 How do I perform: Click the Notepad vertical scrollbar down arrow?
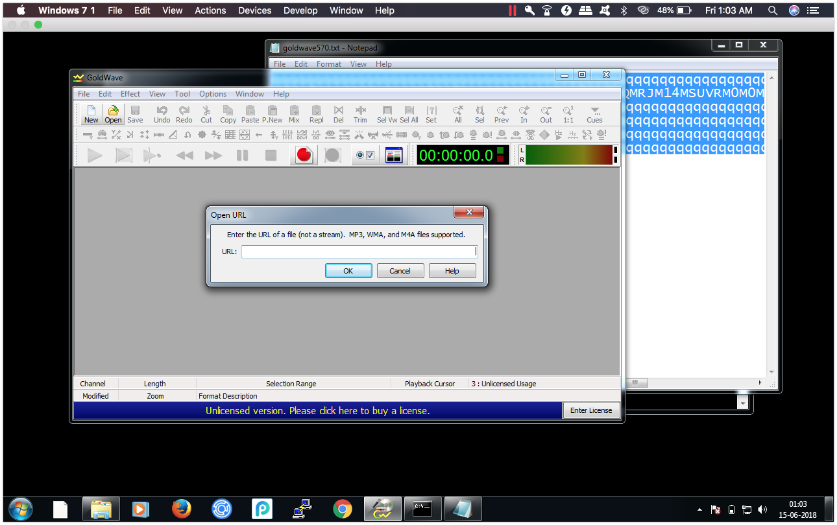tap(771, 372)
